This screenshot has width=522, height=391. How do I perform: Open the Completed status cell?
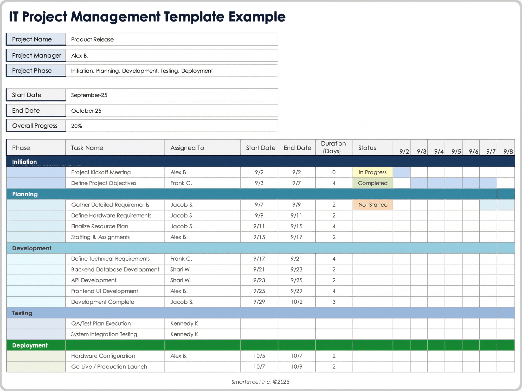click(372, 183)
